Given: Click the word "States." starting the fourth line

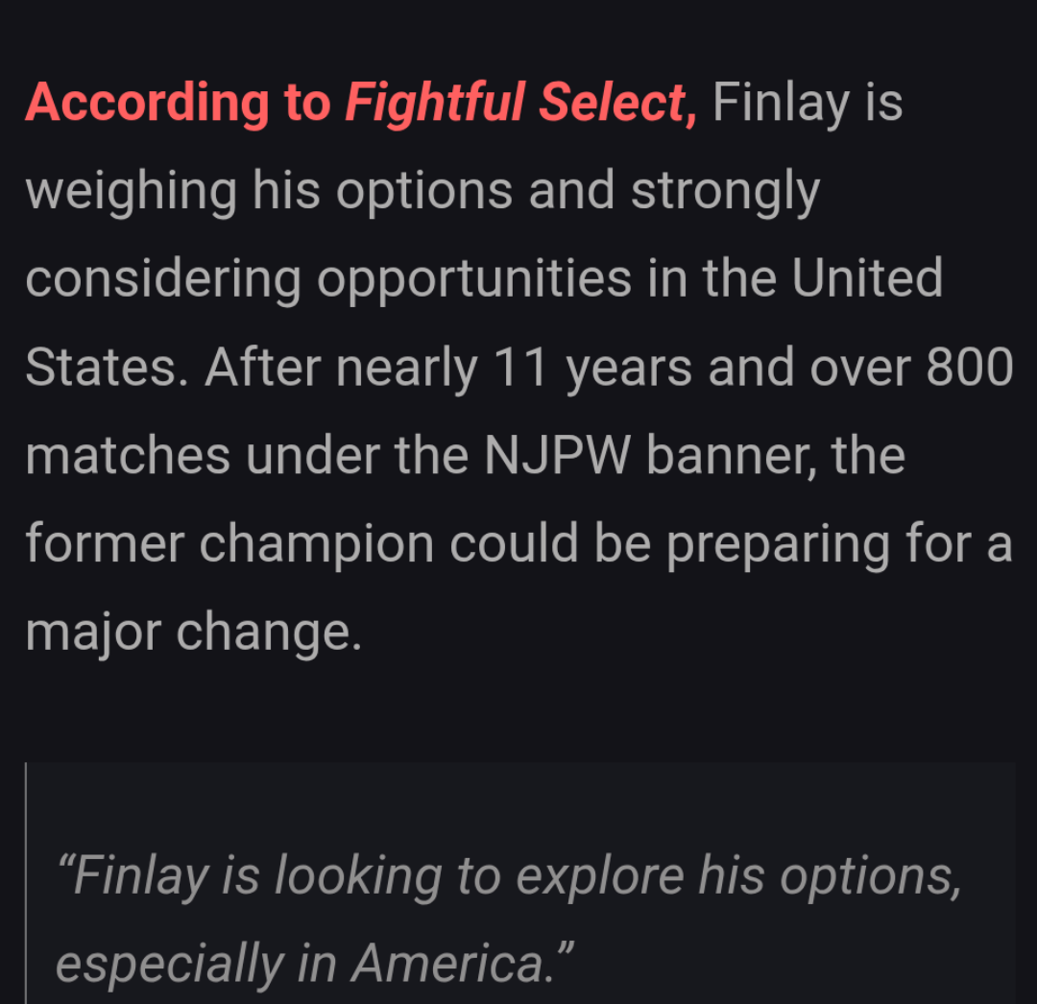Looking at the screenshot, I should (x=106, y=367).
